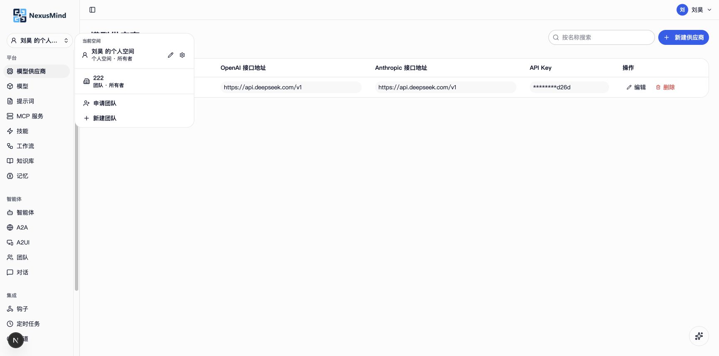
Task: Click the 提示词 document icon
Action: (x=10, y=101)
